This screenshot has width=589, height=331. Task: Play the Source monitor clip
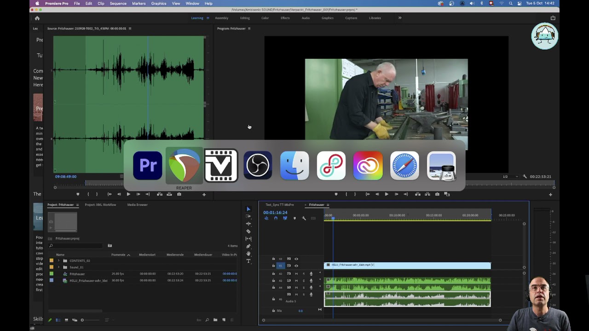click(128, 194)
